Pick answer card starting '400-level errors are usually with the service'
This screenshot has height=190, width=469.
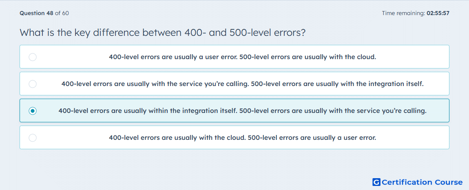point(234,84)
